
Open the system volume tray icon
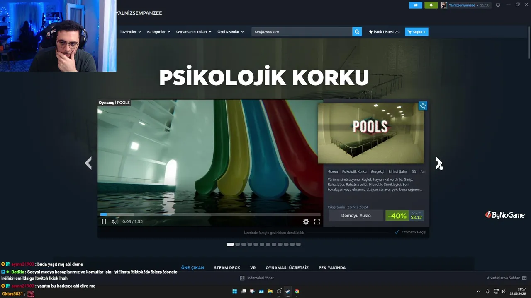tap(503, 291)
